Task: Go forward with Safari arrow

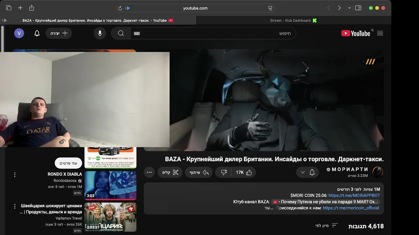Action: 339,8
